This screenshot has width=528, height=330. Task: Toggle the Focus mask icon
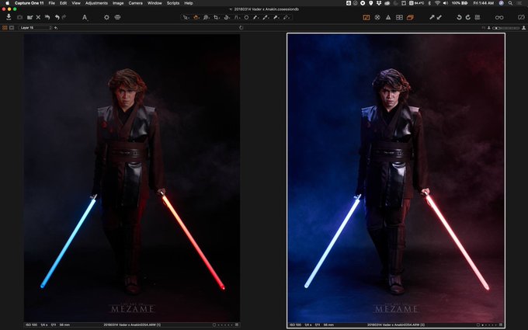pos(377,17)
